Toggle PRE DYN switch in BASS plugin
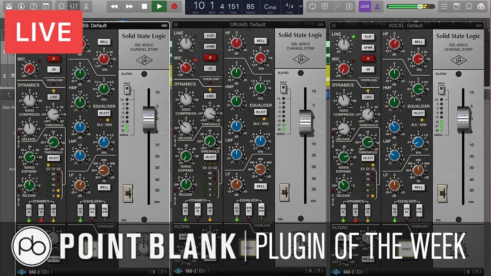 point(105,210)
